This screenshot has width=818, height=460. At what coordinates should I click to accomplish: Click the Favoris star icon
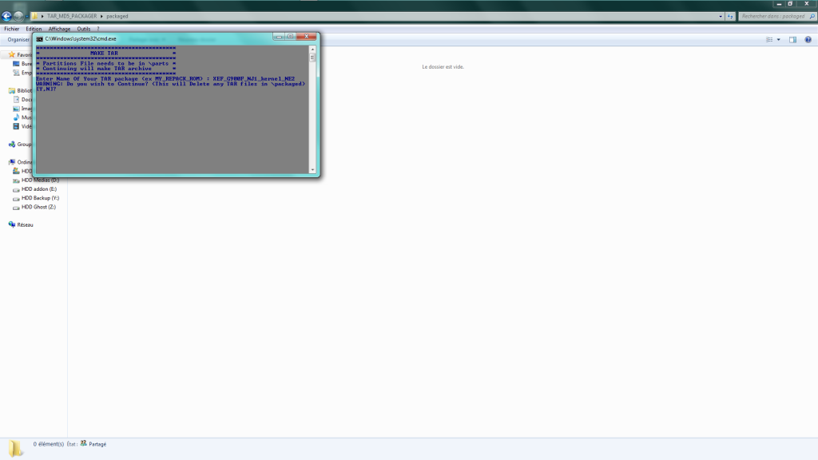(11, 54)
